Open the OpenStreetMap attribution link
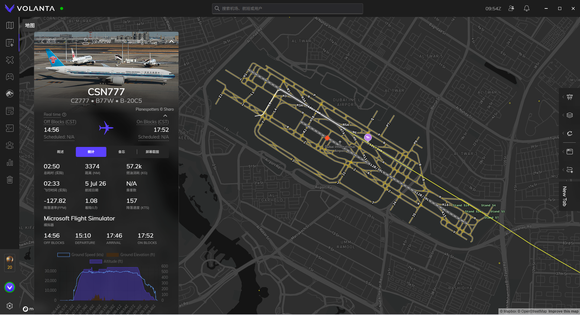The image size is (580, 315). click(532, 311)
